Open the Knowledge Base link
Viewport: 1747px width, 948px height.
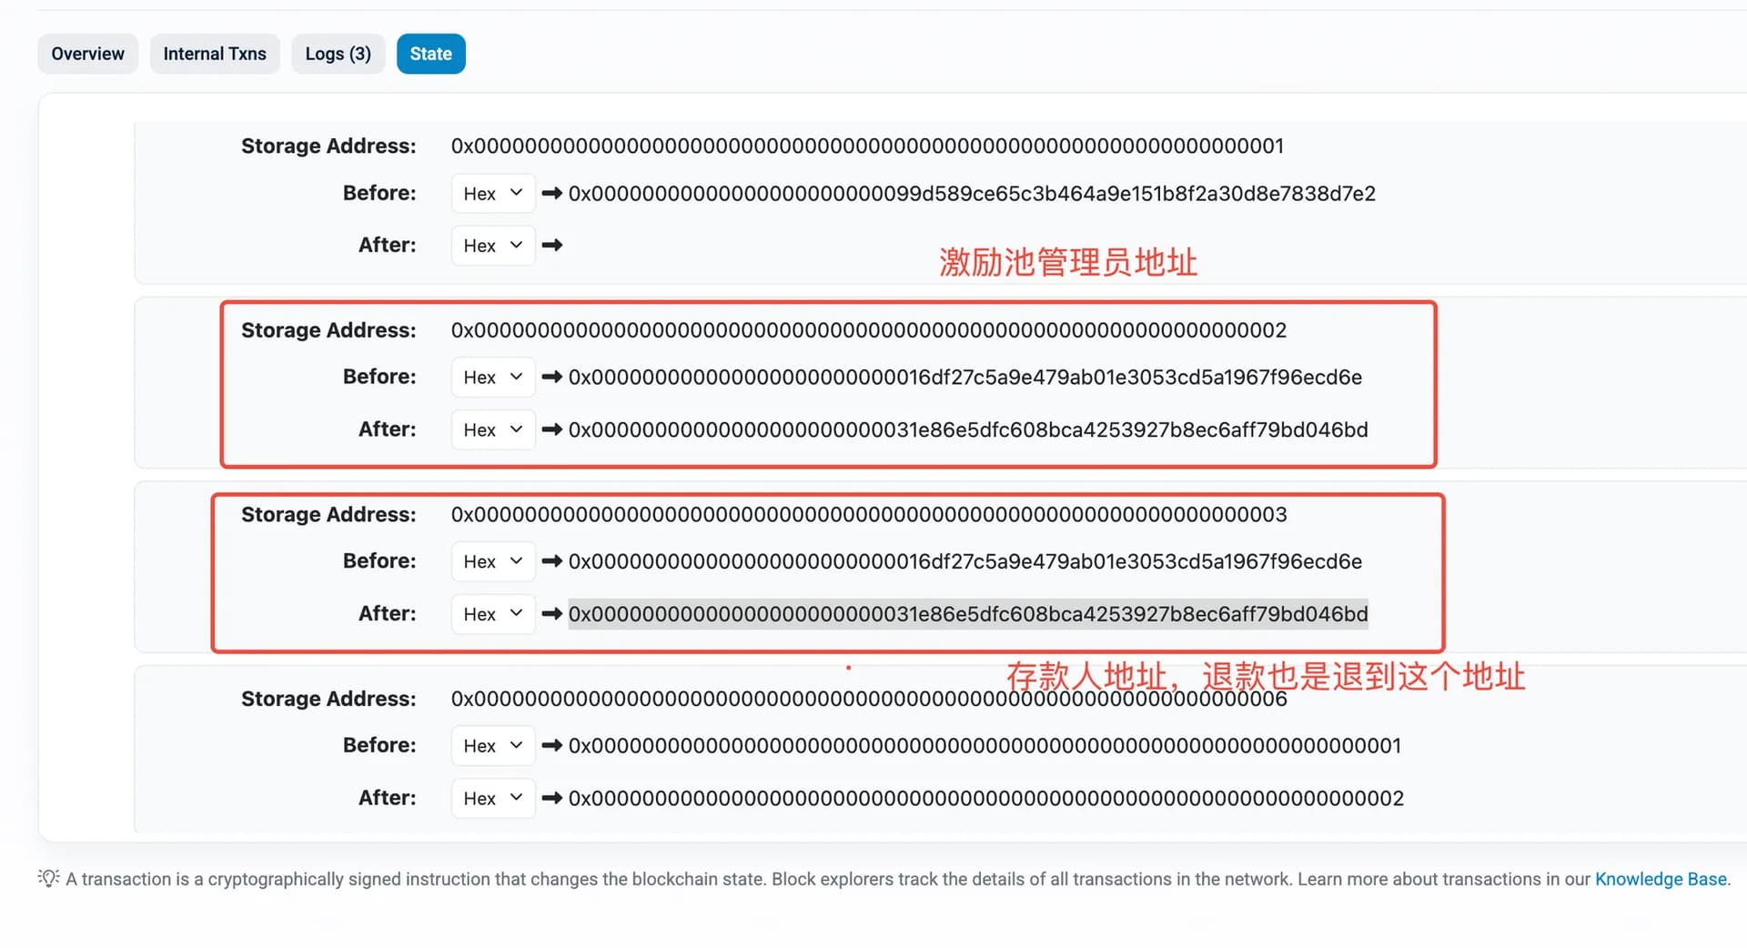click(1661, 879)
